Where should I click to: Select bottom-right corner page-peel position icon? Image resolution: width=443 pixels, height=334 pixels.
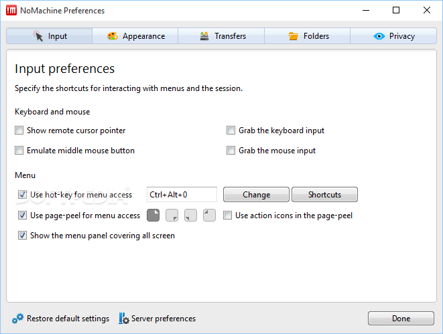tap(172, 216)
